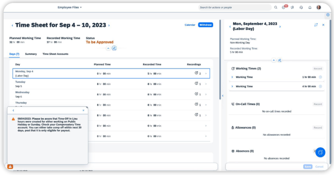
Task: Click the Calendar link
Action: coord(190,25)
